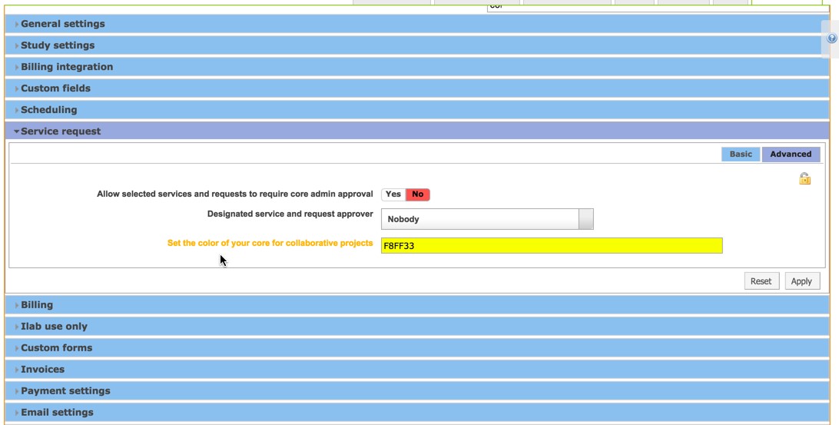839x425 pixels.
Task: Expand the Study settings section
Action: [58, 45]
